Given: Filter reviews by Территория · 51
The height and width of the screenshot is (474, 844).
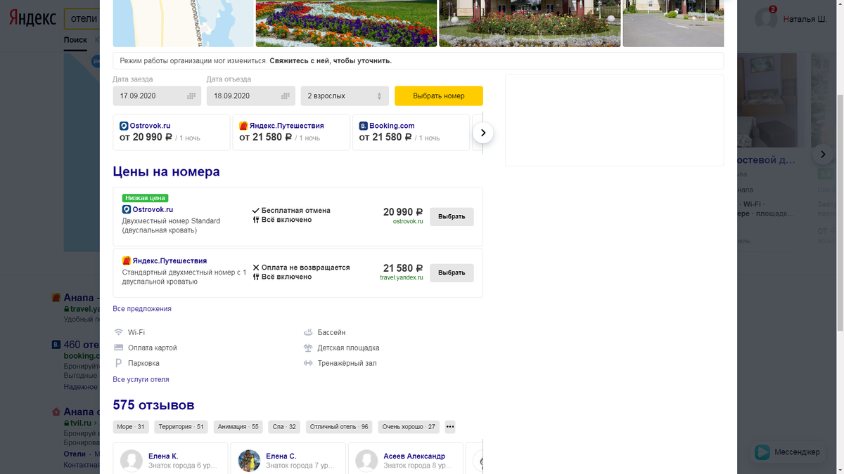Looking at the screenshot, I should tap(181, 427).
